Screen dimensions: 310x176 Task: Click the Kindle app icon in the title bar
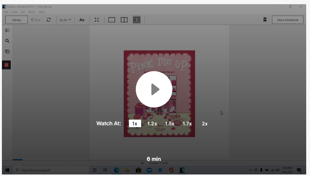click(4, 7)
